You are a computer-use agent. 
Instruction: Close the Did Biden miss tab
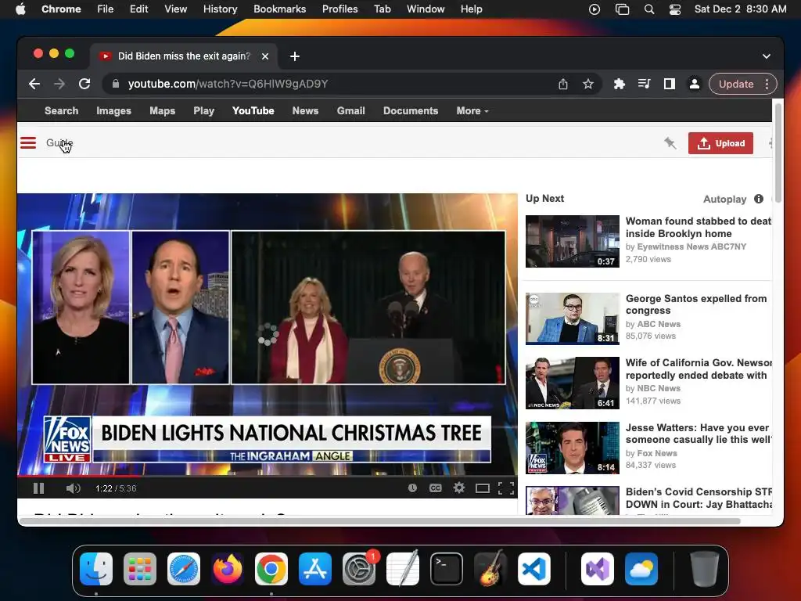click(265, 56)
